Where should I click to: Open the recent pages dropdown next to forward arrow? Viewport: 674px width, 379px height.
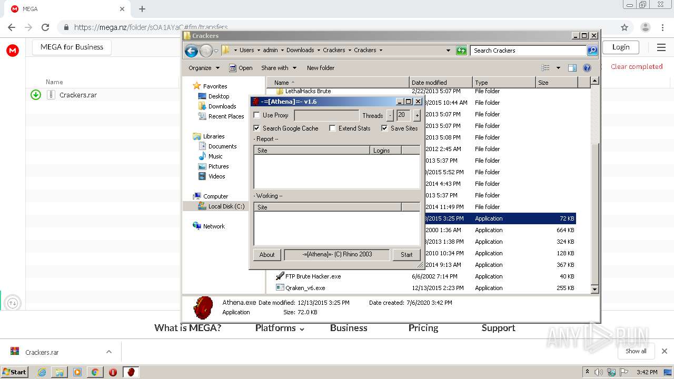point(216,51)
